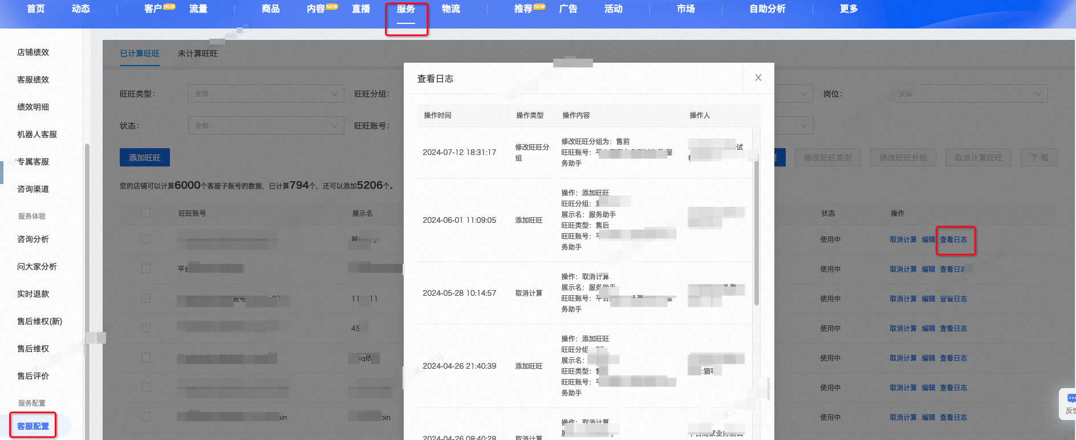Tick the sixth table row checkbox
Viewport: 1076px width, 440px height.
[x=146, y=387]
